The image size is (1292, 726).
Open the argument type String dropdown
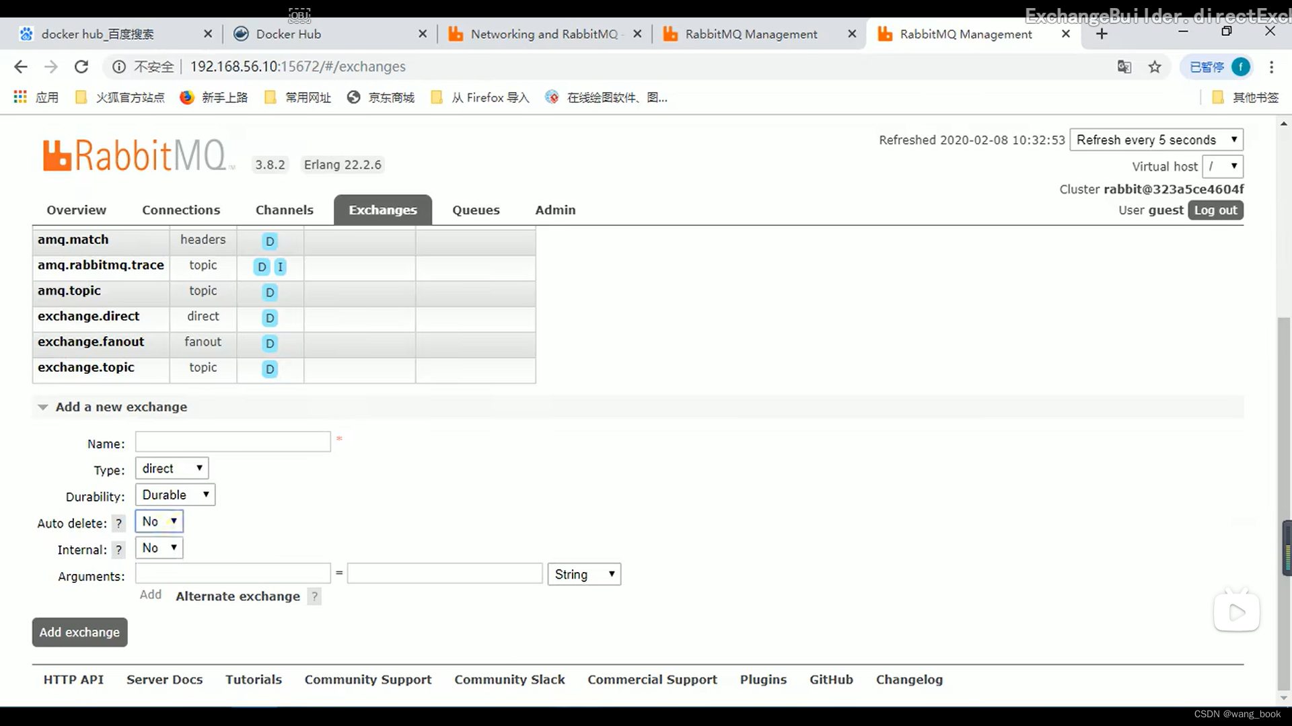pyautogui.click(x=584, y=574)
